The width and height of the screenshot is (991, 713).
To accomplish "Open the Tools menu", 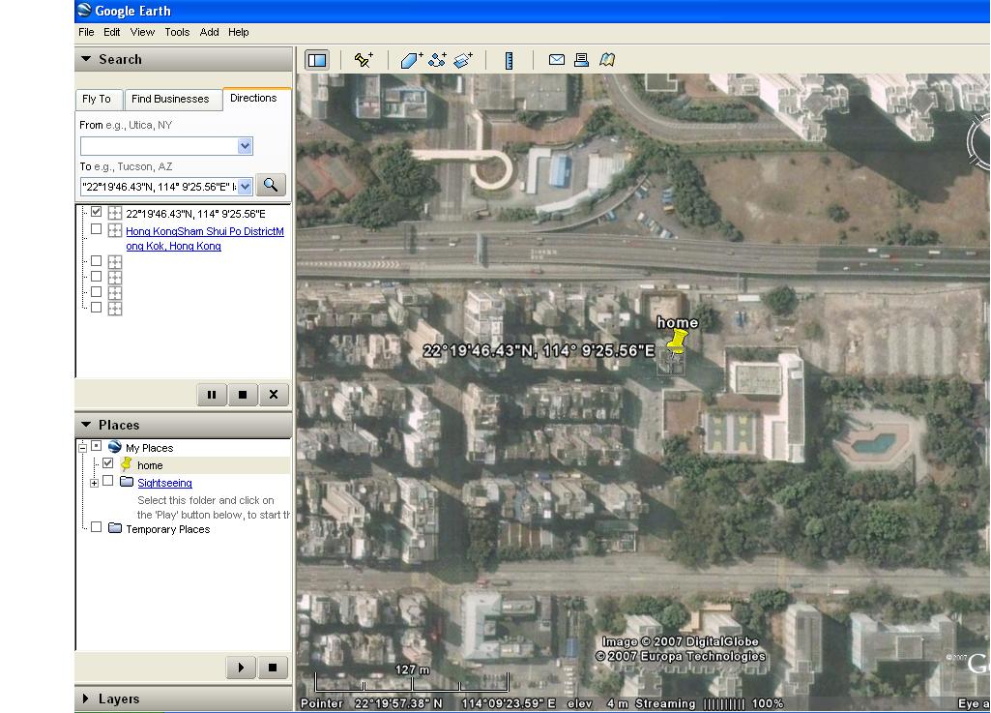I will coord(177,32).
